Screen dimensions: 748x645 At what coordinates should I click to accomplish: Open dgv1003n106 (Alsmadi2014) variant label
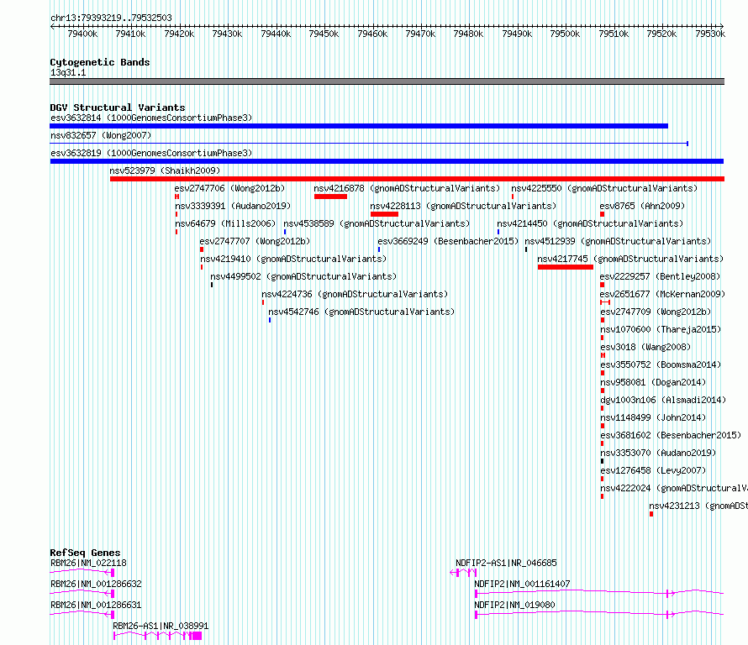point(663,400)
